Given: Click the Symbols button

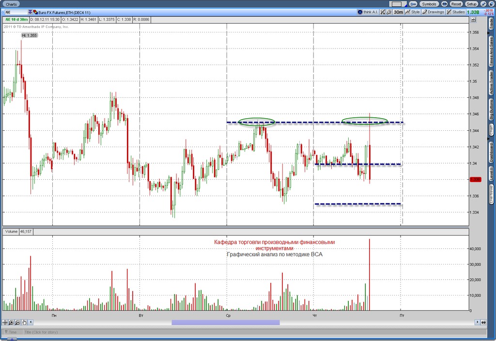Looking at the screenshot, I should point(429,4).
